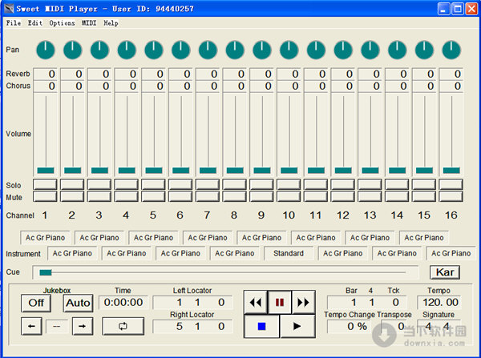The image size is (481, 358).
Task: Open the Edit menu
Action: coord(35,23)
